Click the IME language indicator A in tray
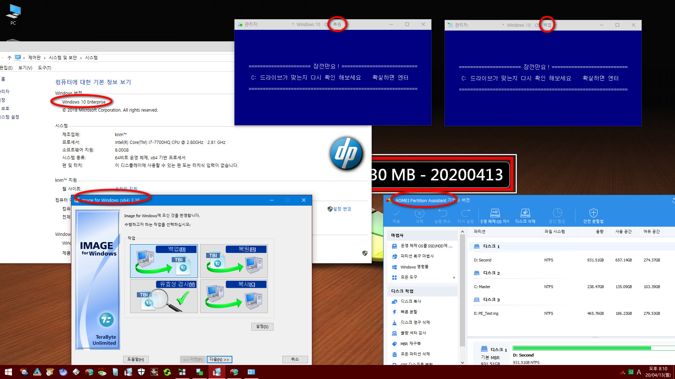This screenshot has height=379, width=675. click(x=639, y=372)
